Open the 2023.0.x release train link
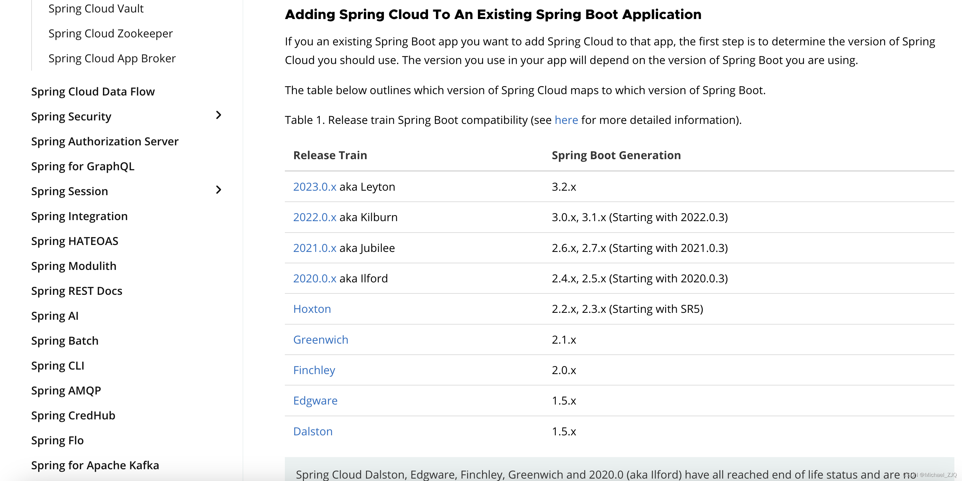This screenshot has height=481, width=962. (315, 187)
